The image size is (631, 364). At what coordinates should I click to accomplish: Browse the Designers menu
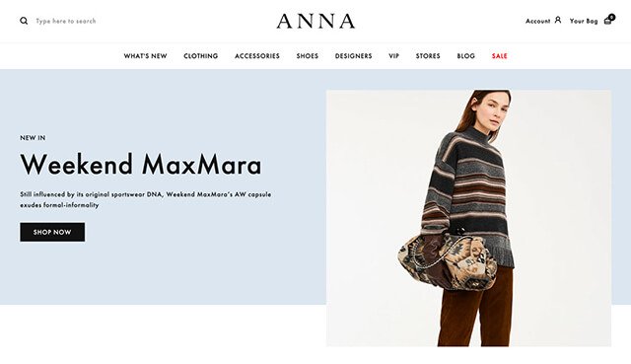pos(354,56)
